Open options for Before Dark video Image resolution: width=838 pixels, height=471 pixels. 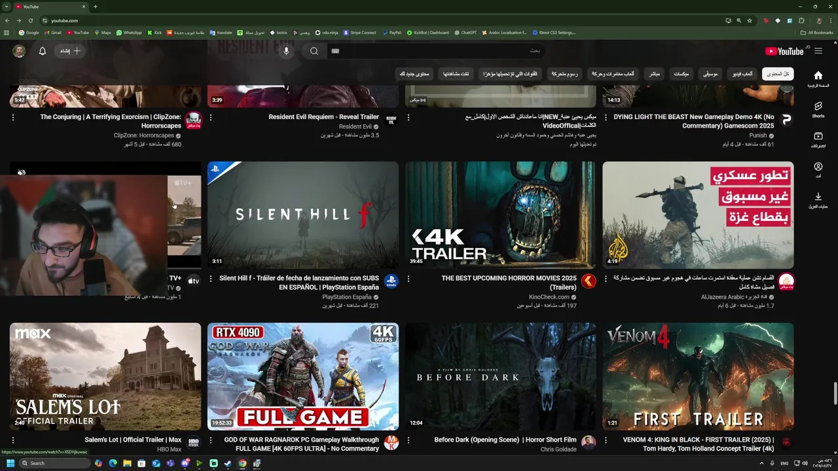(x=408, y=440)
